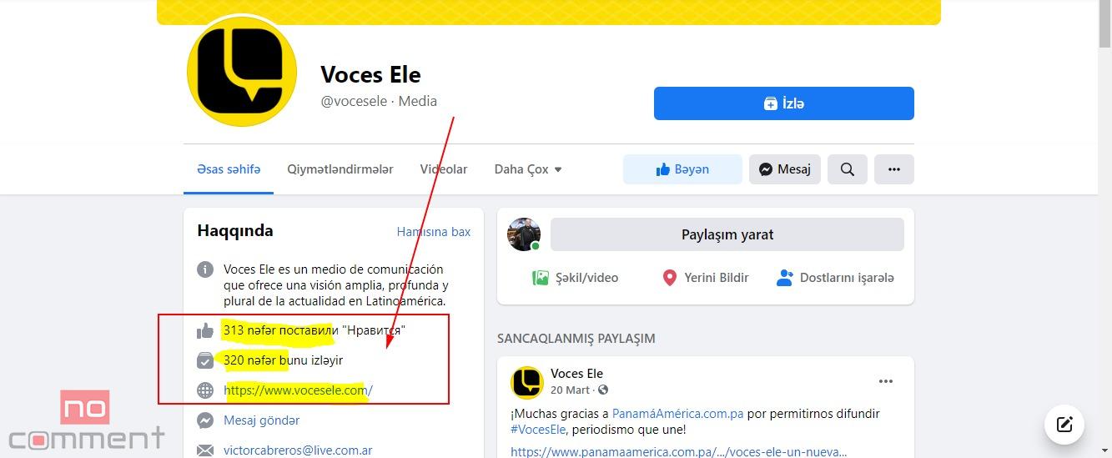The height and width of the screenshot is (458, 1112).
Task: Click the info icon beside page description
Action: tap(205, 269)
